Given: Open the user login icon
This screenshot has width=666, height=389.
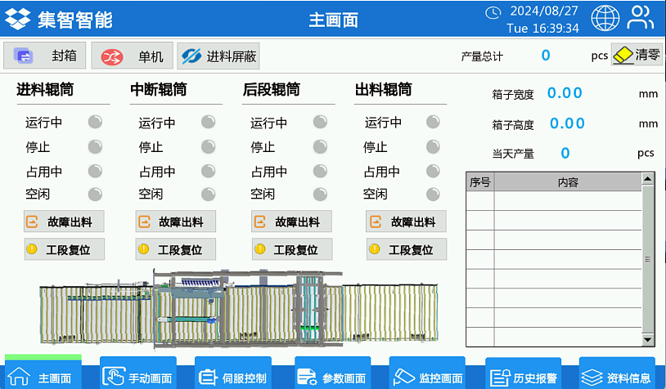Looking at the screenshot, I should 641,18.
